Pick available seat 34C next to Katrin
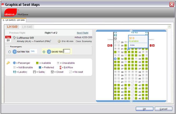The image size is (176, 114). coord(118,59)
